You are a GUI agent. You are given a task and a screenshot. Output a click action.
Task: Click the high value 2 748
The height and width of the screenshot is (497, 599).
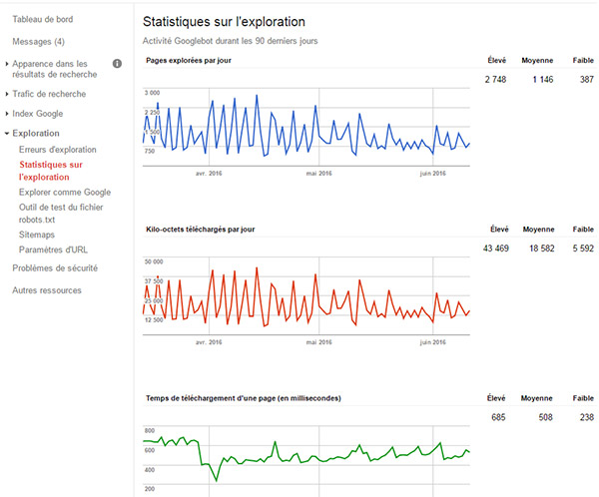coord(495,80)
